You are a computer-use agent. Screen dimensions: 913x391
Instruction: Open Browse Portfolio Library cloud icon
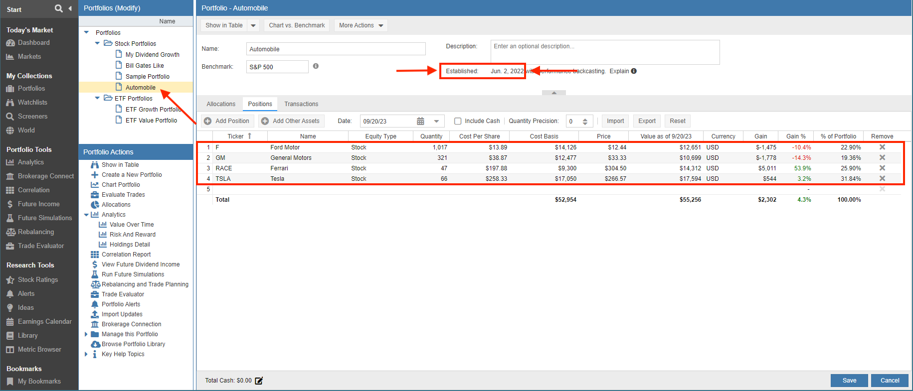coord(95,344)
